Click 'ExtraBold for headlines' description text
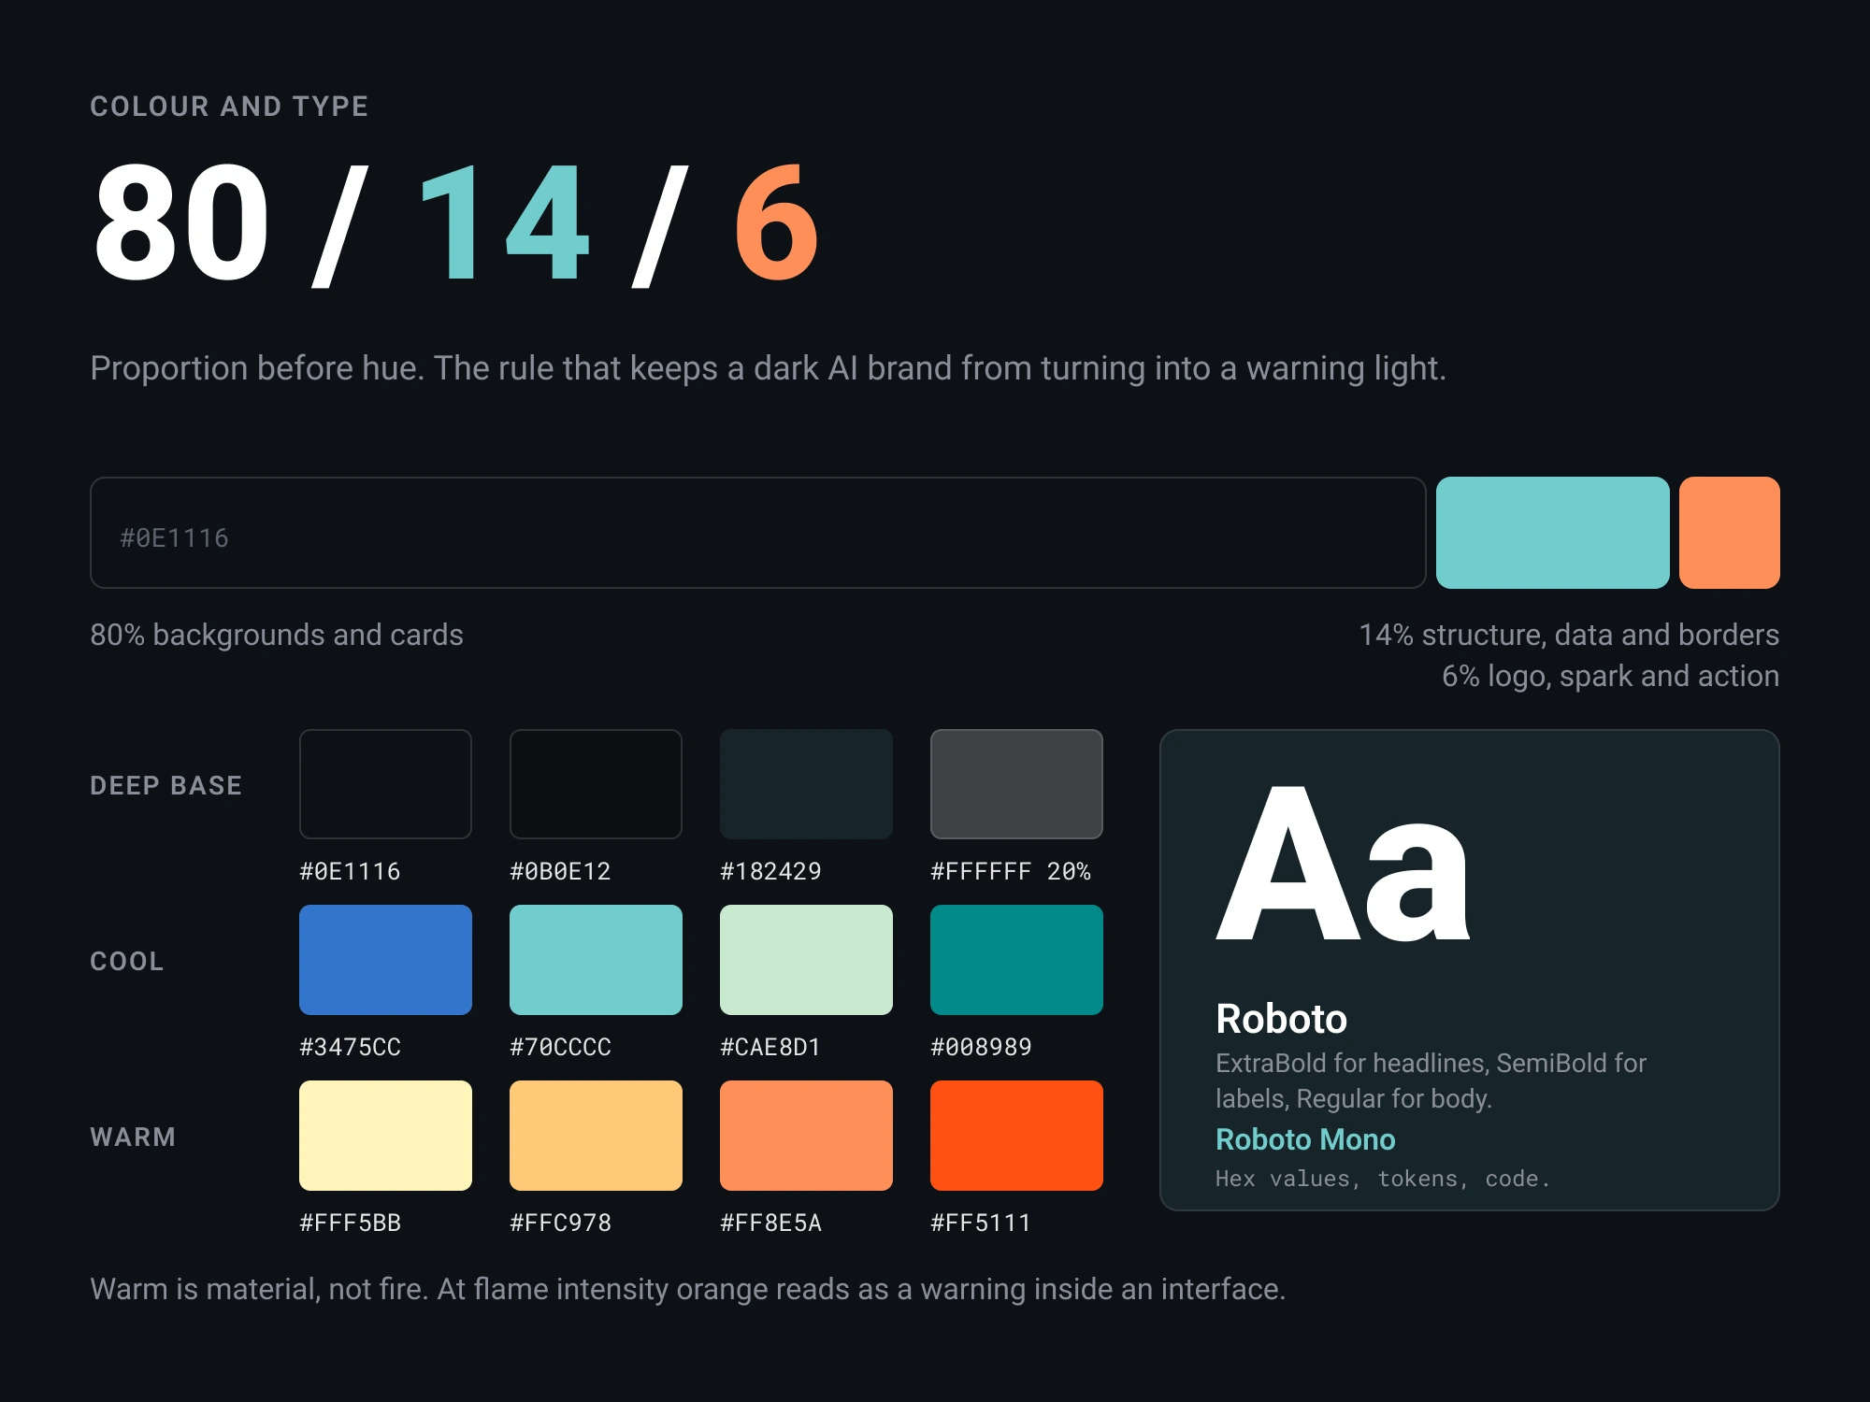 pos(1431,1080)
